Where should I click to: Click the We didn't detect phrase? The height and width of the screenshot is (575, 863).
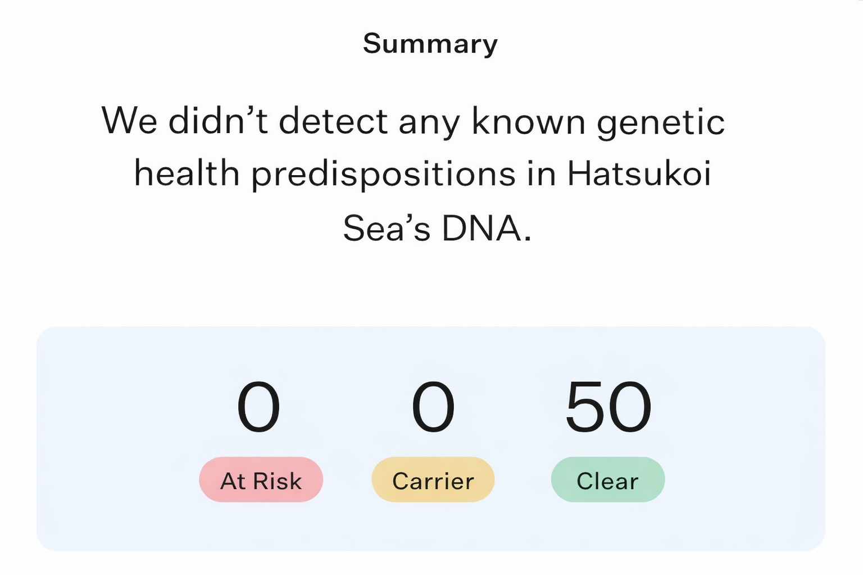point(244,121)
